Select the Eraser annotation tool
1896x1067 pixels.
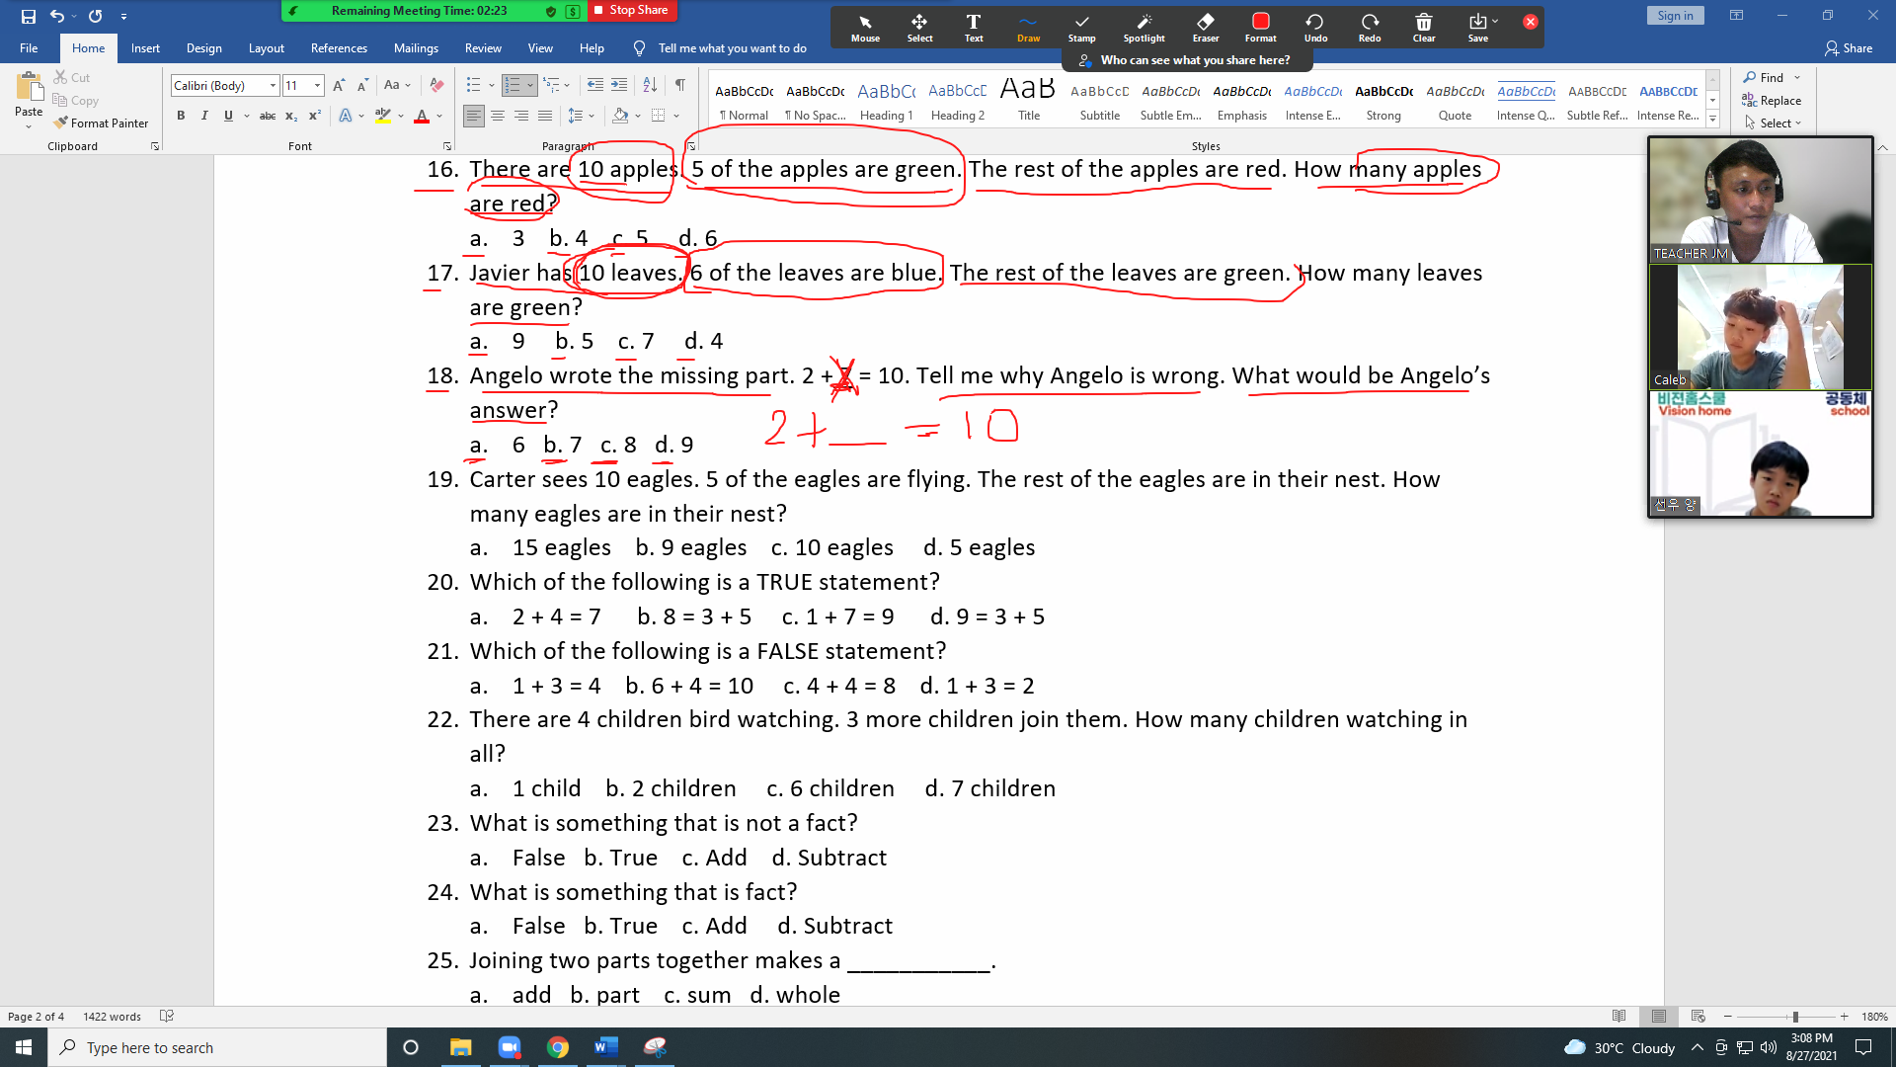(1206, 28)
